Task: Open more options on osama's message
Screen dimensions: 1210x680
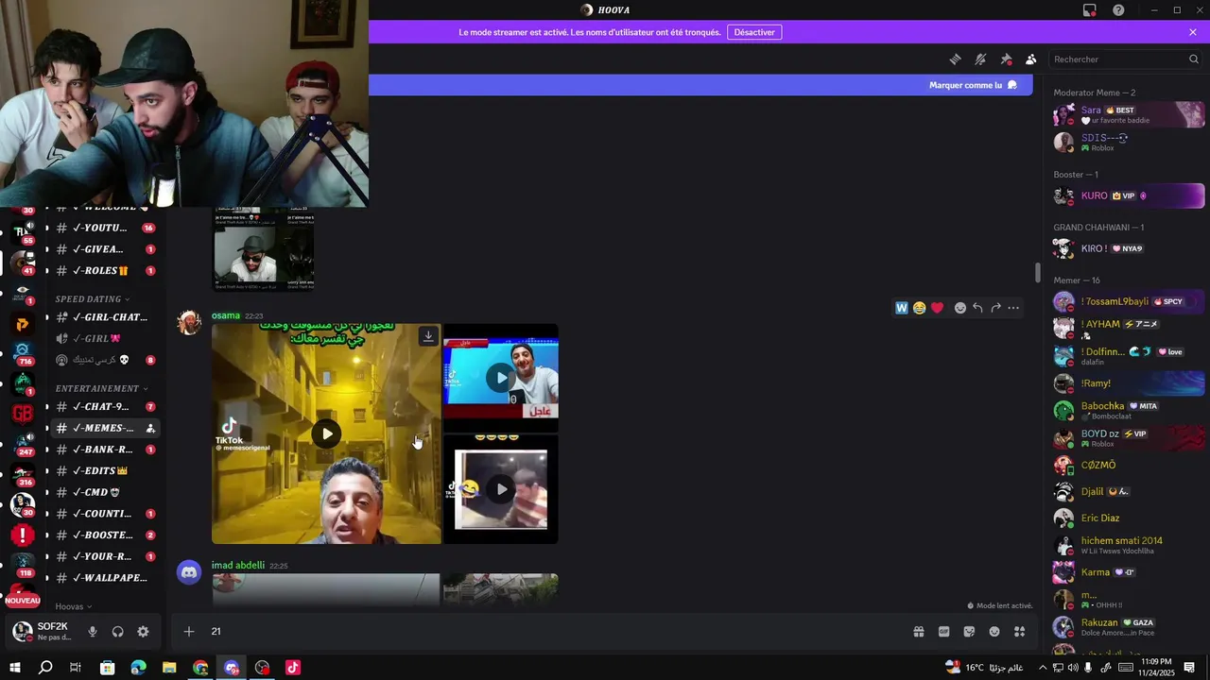Action: point(1013,308)
